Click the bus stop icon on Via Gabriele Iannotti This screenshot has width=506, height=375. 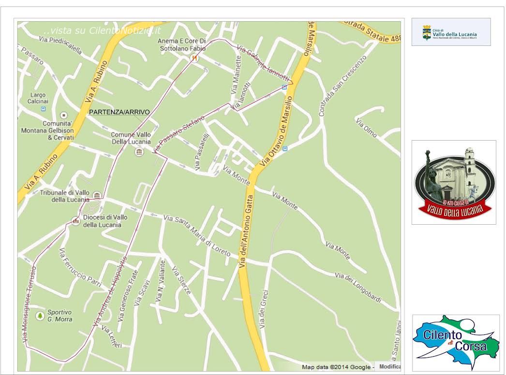coord(284,87)
